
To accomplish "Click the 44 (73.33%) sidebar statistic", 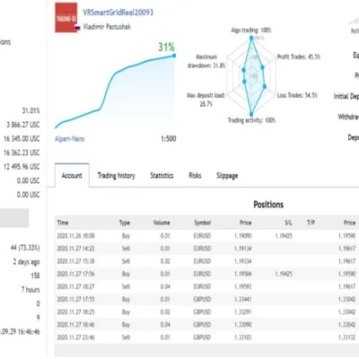I will pyautogui.click(x=25, y=248).
